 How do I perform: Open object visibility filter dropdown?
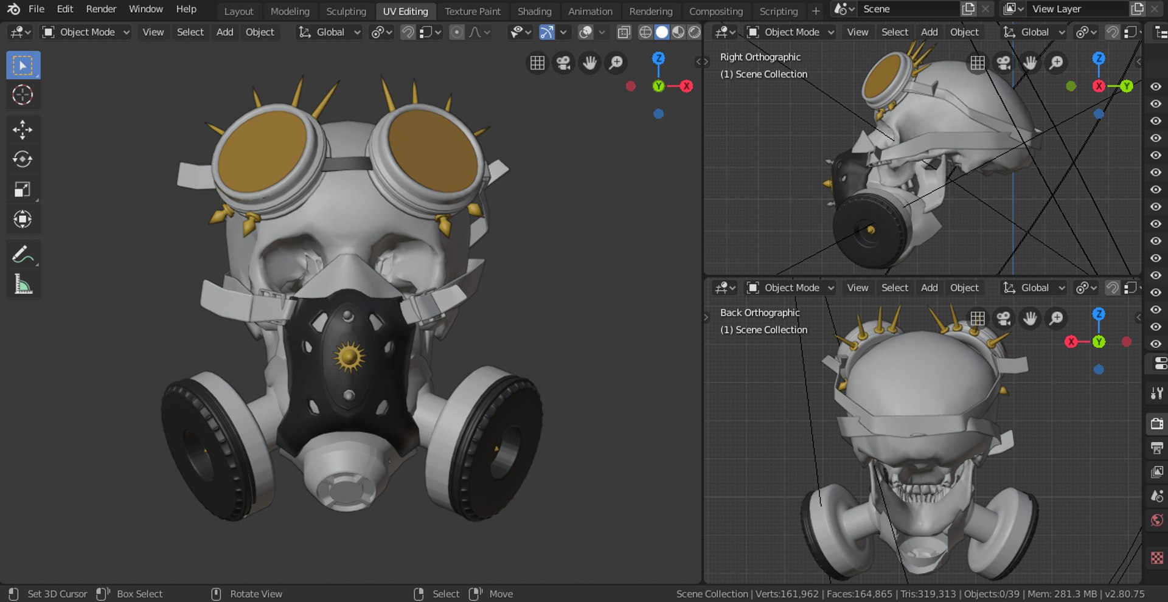coord(521,32)
